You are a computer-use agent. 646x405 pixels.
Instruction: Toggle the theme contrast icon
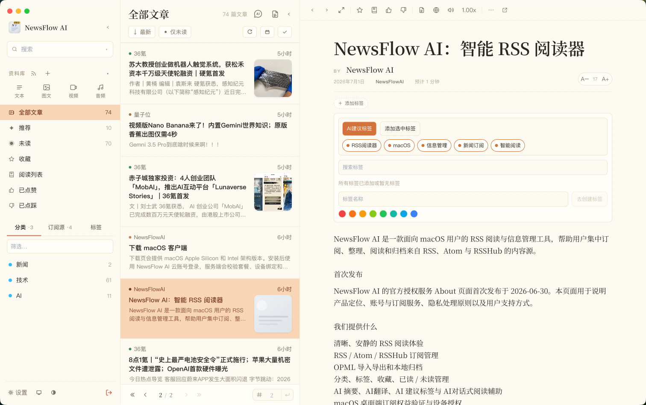(x=53, y=393)
